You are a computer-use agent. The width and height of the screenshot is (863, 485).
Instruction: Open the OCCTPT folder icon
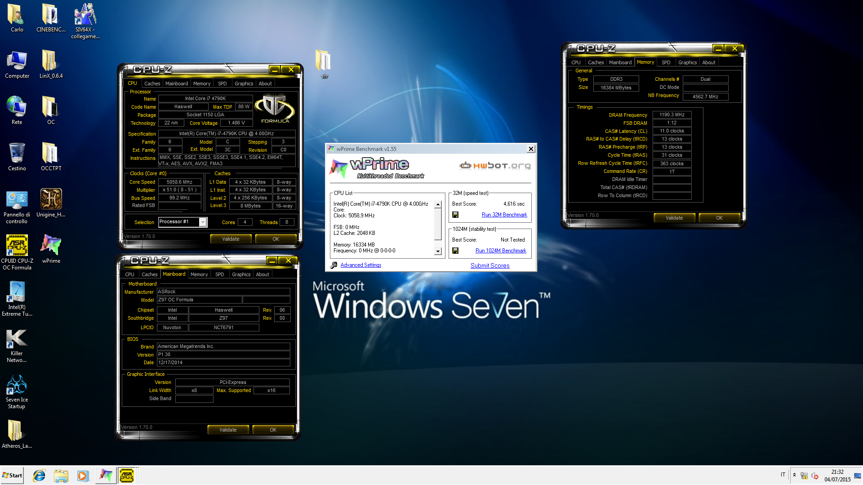(x=51, y=157)
